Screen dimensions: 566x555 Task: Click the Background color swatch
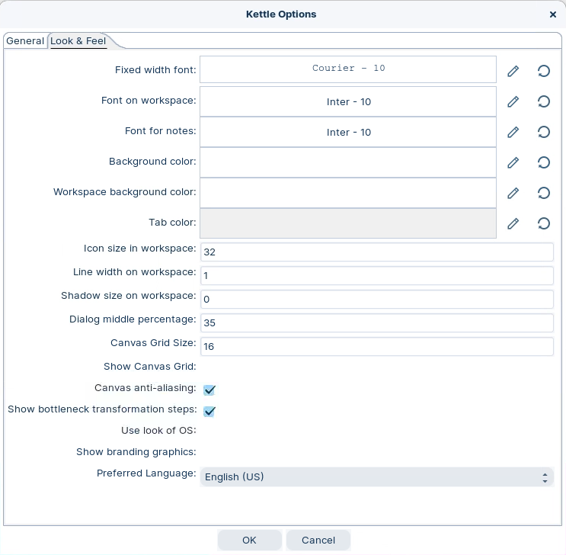tap(348, 162)
